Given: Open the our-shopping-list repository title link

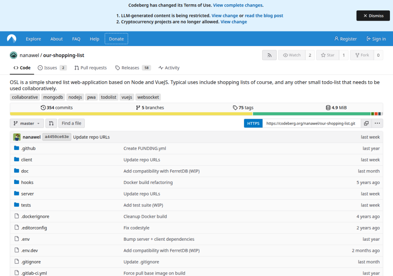Looking at the screenshot, I should point(64,55).
